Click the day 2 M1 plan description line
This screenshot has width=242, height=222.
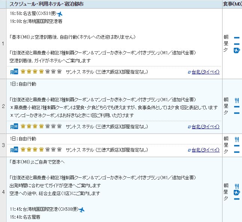tap(103, 99)
